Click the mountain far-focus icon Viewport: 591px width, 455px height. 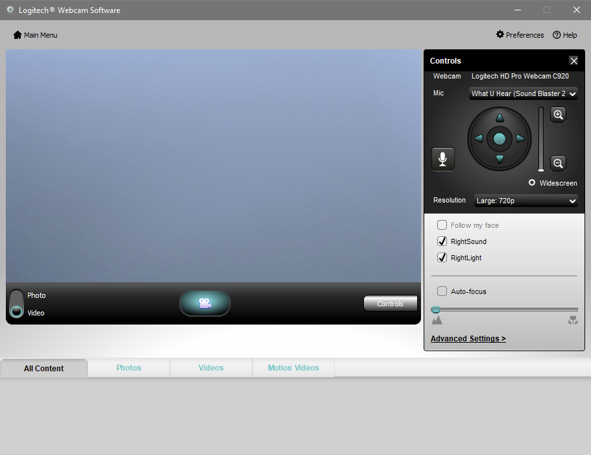pos(437,321)
